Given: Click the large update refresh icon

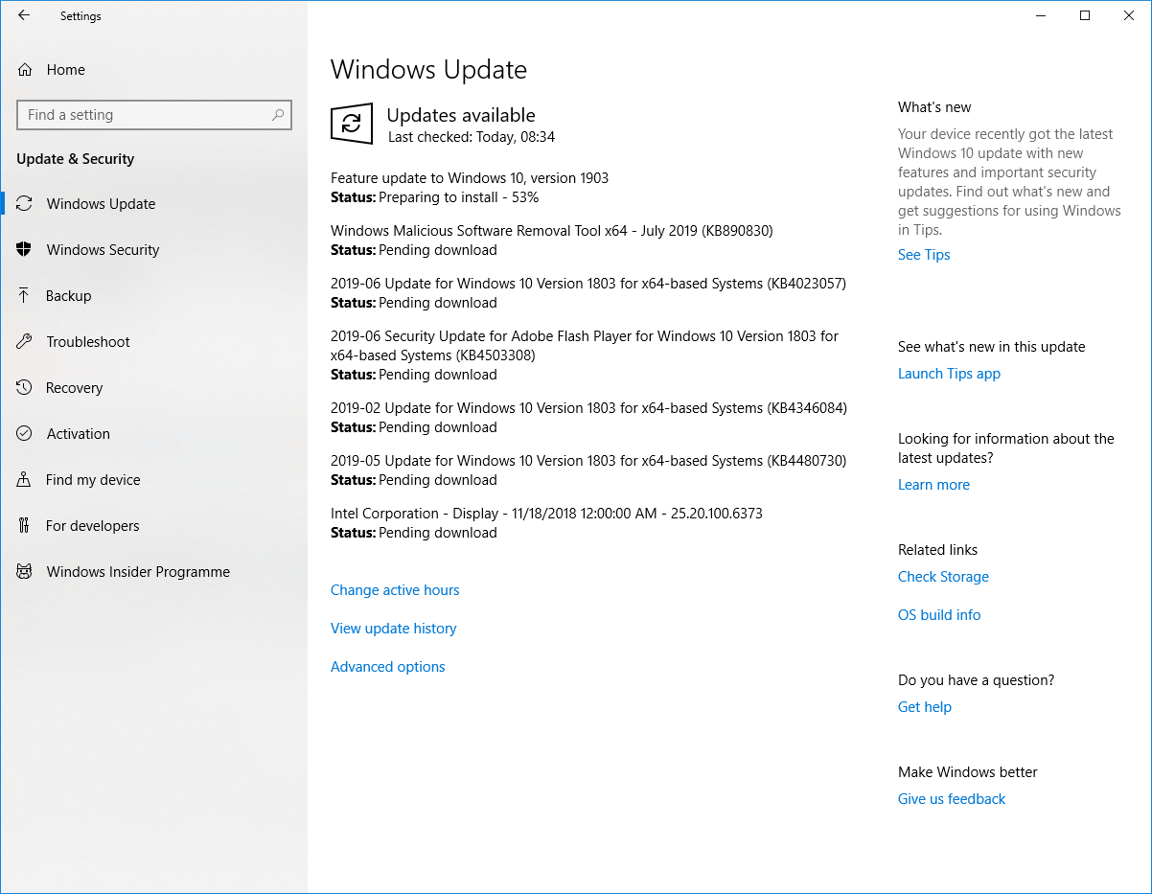Looking at the screenshot, I should point(352,124).
